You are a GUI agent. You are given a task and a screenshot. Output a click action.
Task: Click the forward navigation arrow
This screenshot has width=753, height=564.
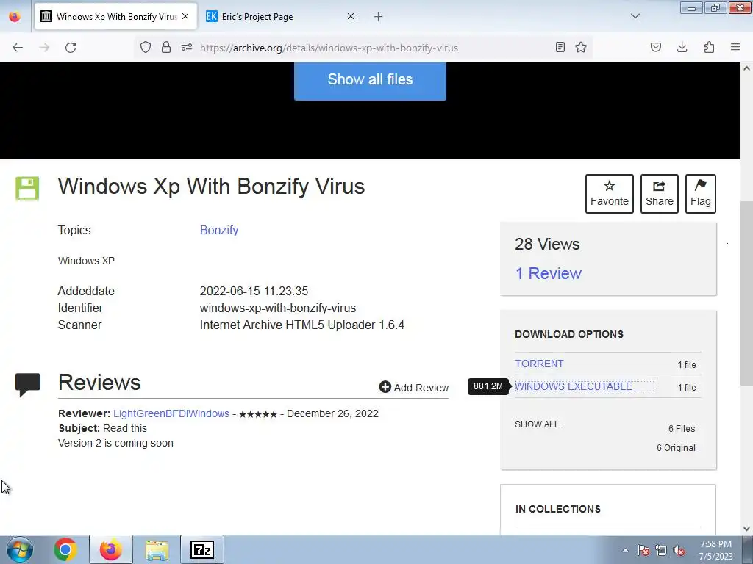pyautogui.click(x=44, y=48)
